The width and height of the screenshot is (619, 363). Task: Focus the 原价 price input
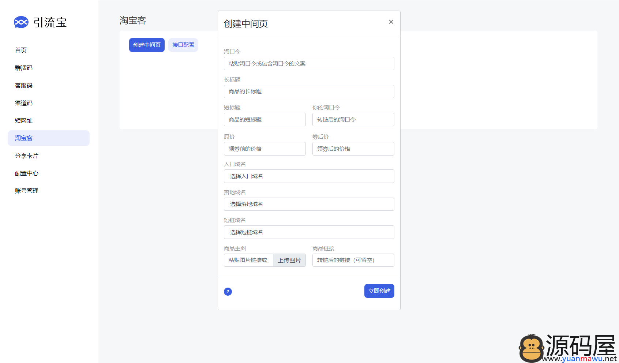(265, 149)
